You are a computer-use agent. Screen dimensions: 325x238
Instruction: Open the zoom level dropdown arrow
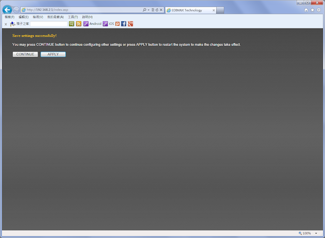tap(316, 233)
